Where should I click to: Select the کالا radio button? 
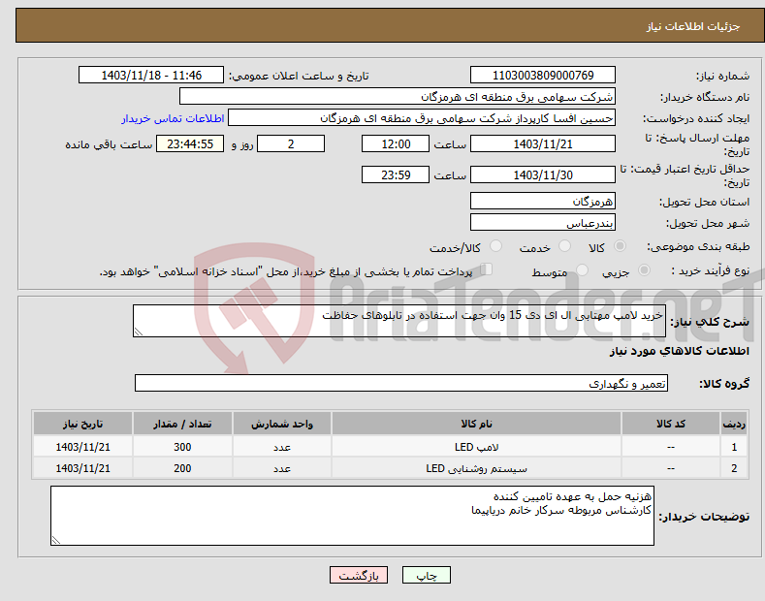point(620,246)
